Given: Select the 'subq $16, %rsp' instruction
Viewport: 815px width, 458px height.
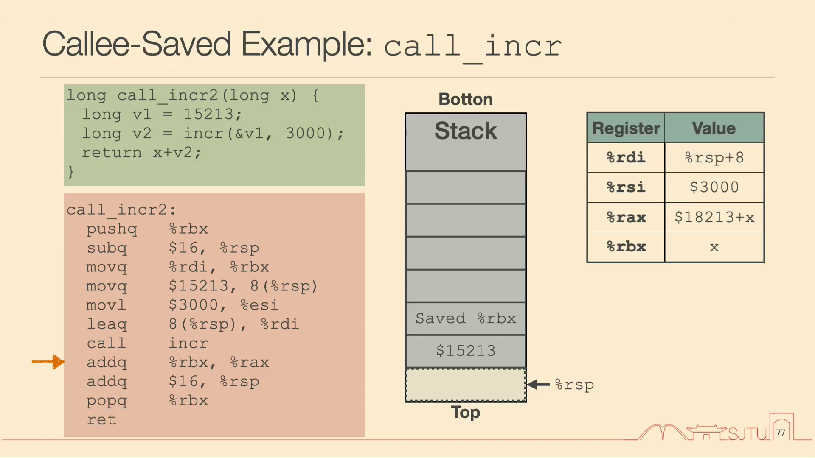Looking at the screenshot, I should point(172,248).
